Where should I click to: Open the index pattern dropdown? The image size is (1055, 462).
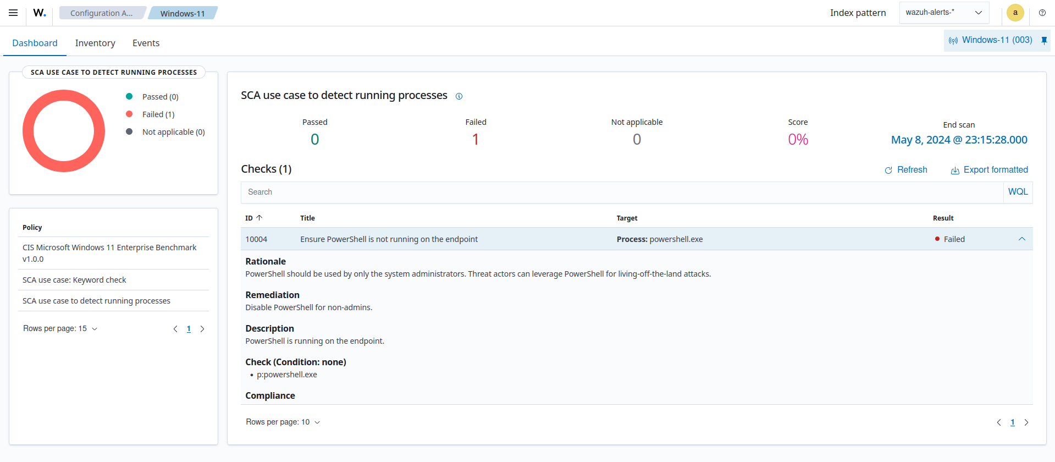(x=944, y=13)
